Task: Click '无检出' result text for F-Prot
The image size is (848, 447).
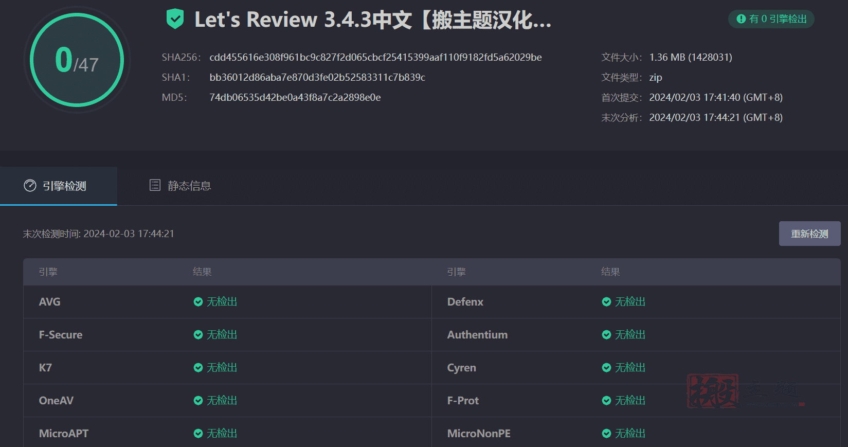Action: (x=630, y=401)
